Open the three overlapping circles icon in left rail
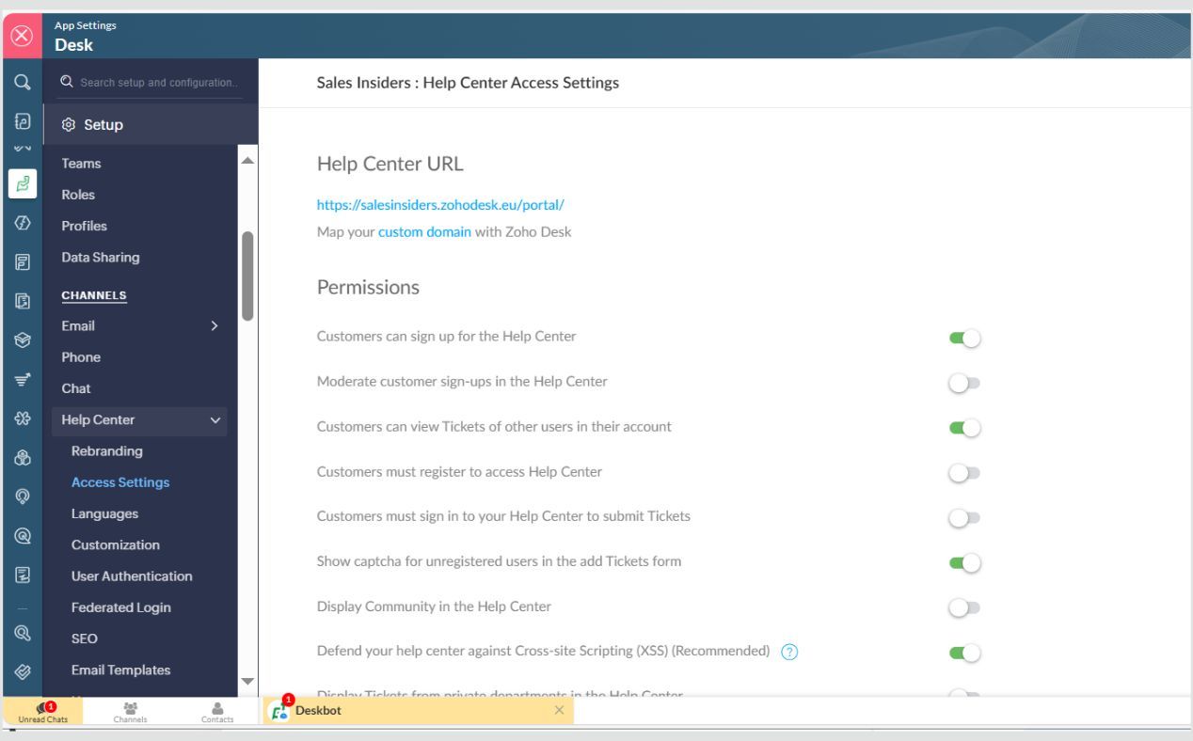Image resolution: width=1193 pixels, height=741 pixels. coord(21,459)
